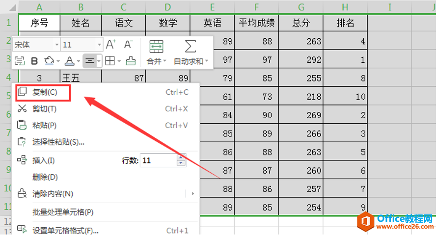The height and width of the screenshot is (235, 437).
Task: Click the 序号 header cell
Action: 39,23
